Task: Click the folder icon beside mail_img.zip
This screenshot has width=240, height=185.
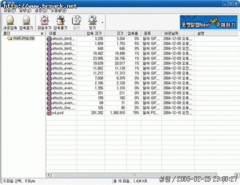Action: [x=9, y=38]
